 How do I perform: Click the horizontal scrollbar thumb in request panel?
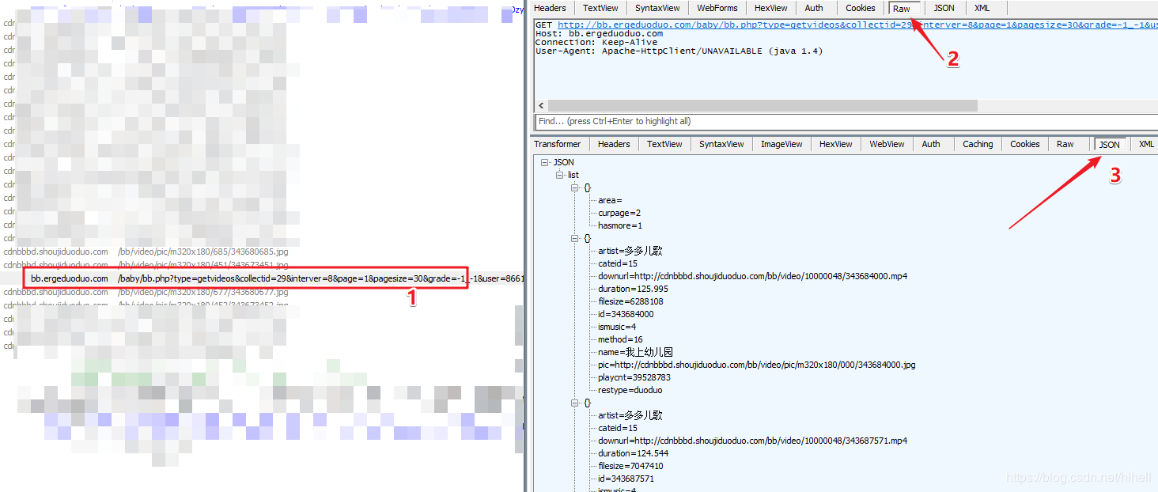point(763,105)
